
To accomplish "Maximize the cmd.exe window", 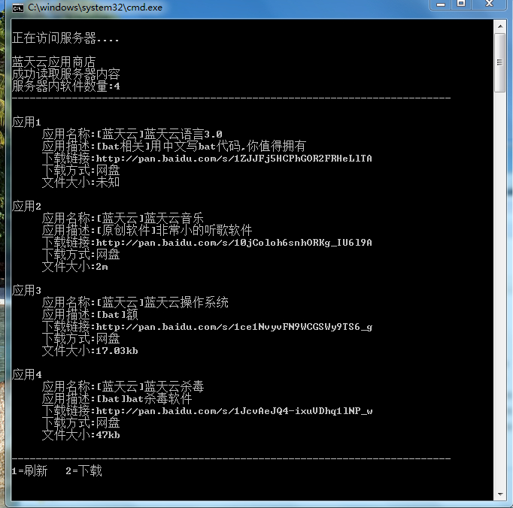I will (461, 5).
